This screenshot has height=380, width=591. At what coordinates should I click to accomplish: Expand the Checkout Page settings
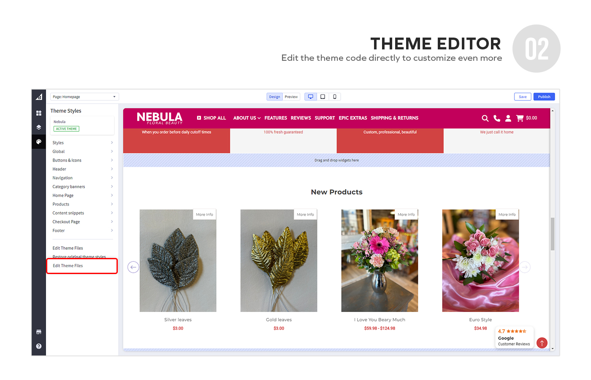coord(82,222)
